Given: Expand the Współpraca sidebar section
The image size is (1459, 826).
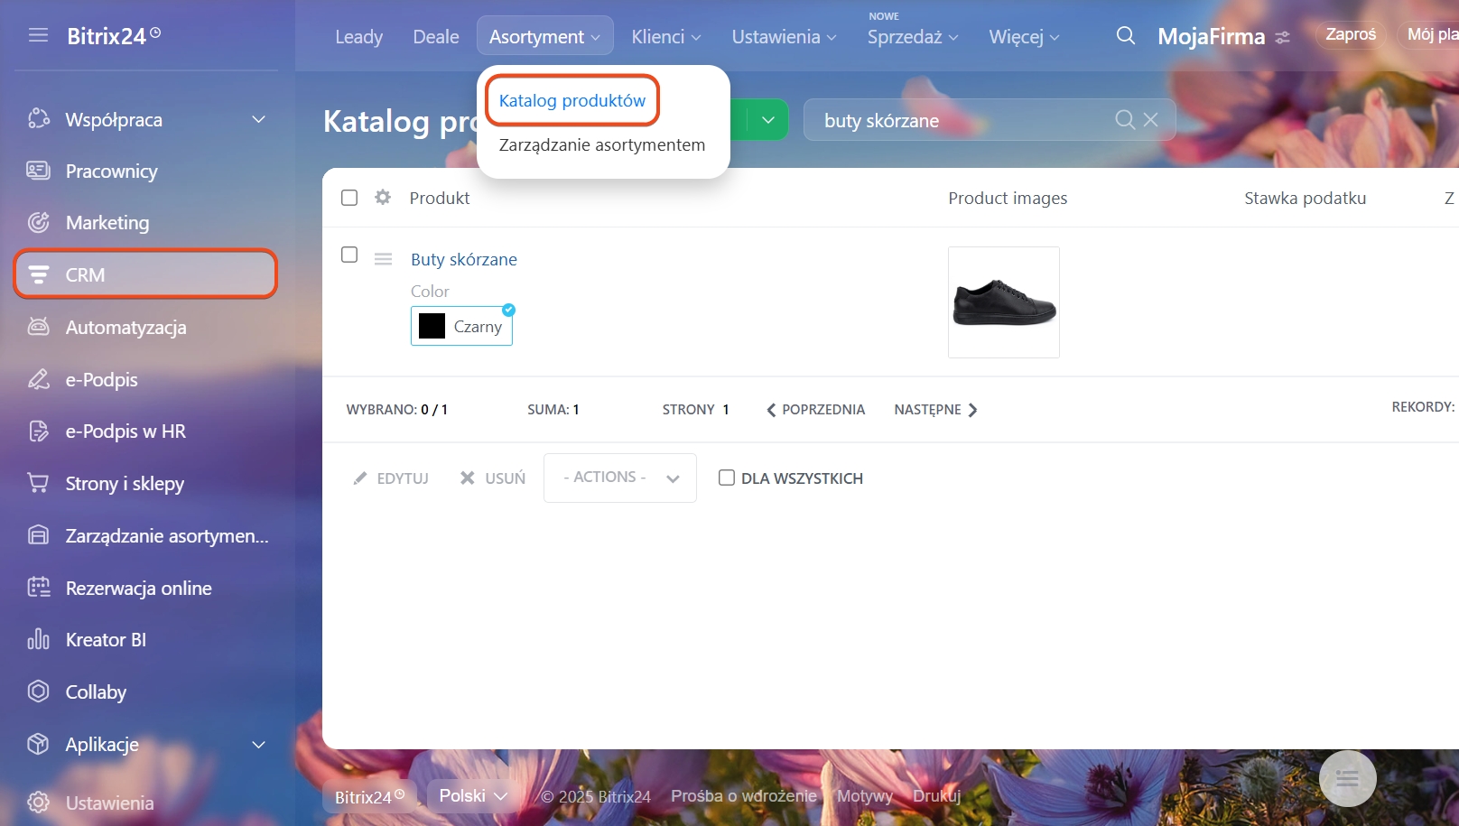Looking at the screenshot, I should 258,119.
